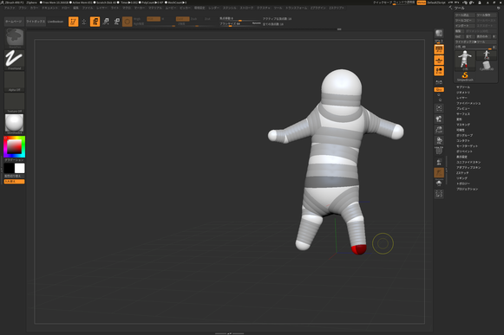Click the arrow icon left of ツール title
504x335 pixels.
pyautogui.click(x=450, y=8)
